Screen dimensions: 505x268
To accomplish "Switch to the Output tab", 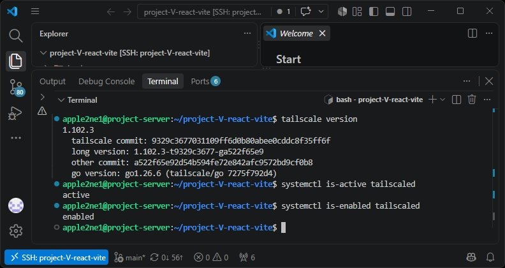I will click(x=52, y=82).
